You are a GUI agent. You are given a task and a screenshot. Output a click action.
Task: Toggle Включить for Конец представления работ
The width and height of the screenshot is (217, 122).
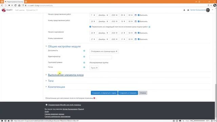pyautogui.click(x=139, y=21)
